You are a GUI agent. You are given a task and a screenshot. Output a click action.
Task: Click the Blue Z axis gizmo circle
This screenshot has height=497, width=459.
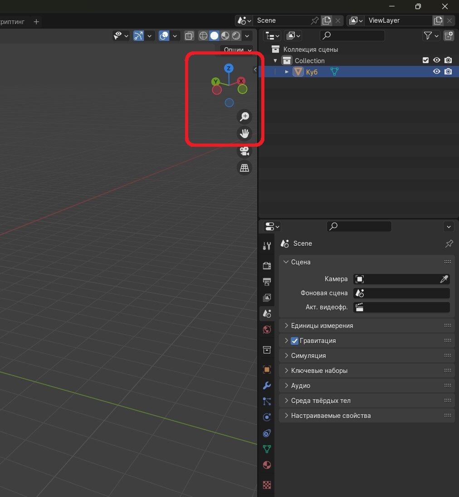229,69
